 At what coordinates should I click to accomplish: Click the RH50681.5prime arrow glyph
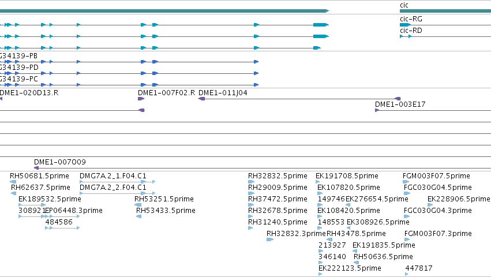(13, 182)
